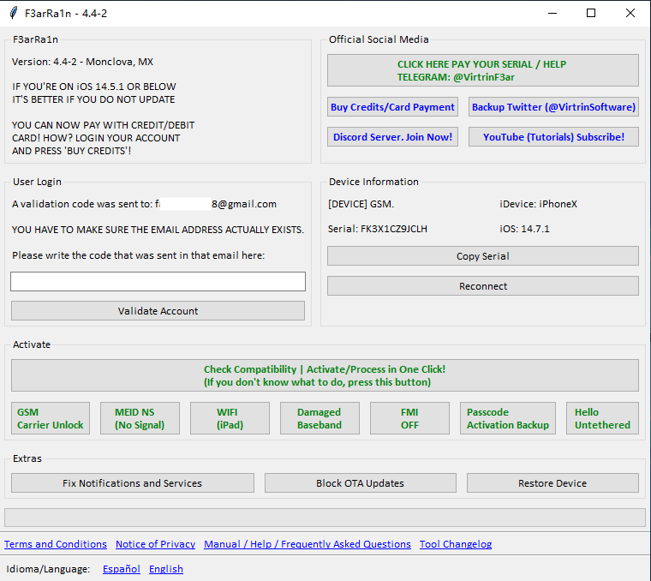651x581 pixels.
Task: Join the Discord Server
Action: (392, 137)
